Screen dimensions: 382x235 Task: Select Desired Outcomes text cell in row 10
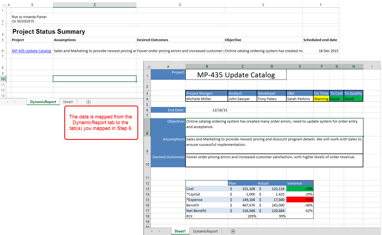click(274, 160)
